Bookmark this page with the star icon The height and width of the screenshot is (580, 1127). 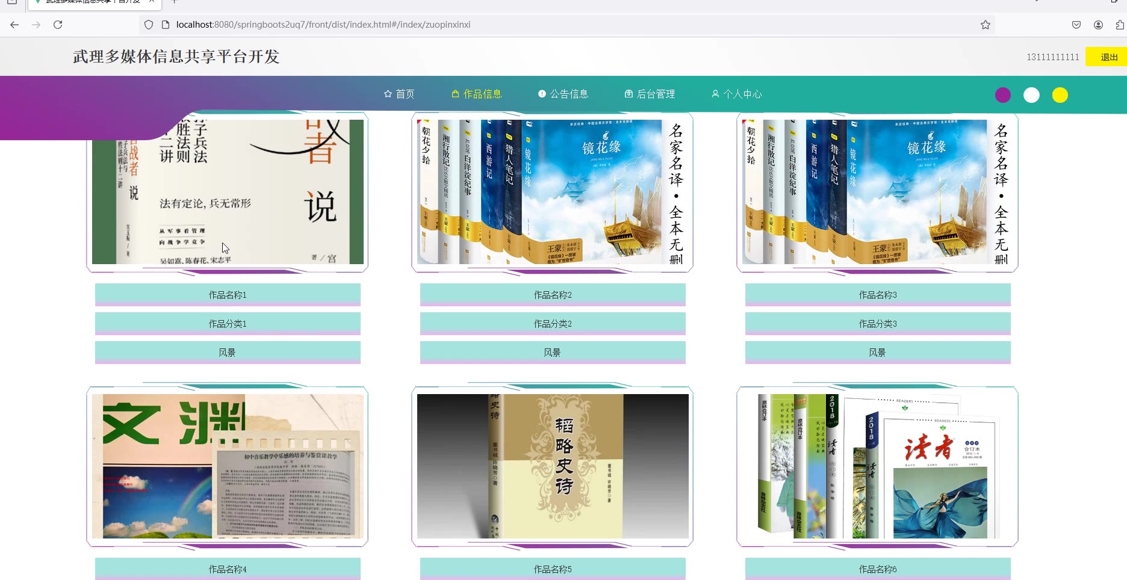[986, 25]
